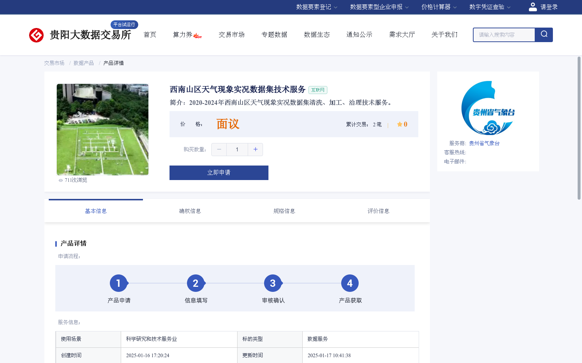Open 交易市场 in main navigation
Screen dimensions: 582x363
tap(232, 34)
